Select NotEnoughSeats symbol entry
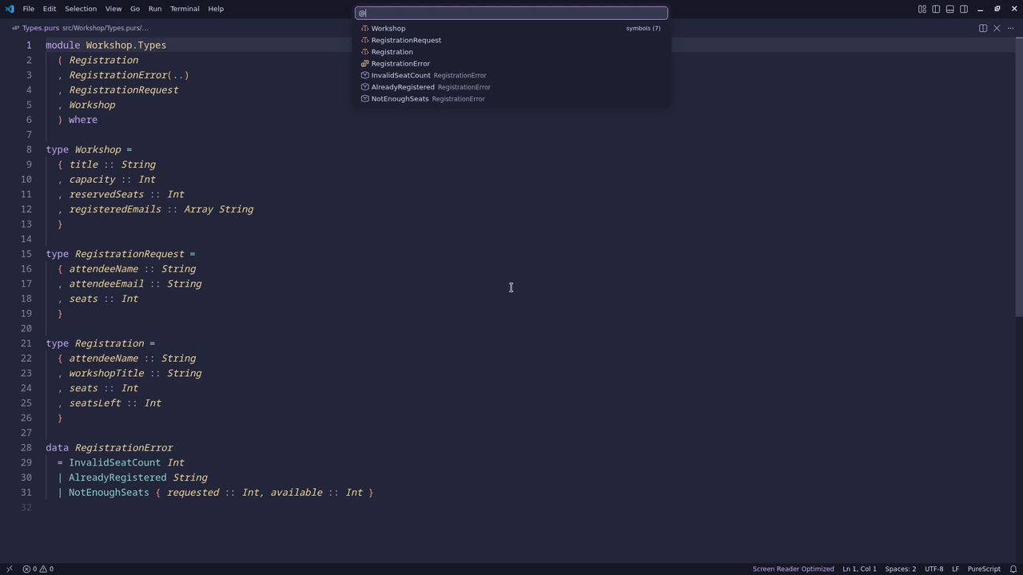 511,99
